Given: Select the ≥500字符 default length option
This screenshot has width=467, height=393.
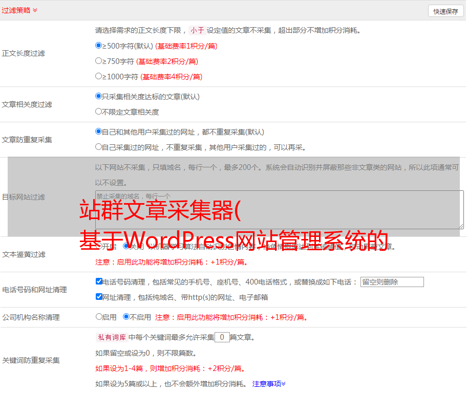Looking at the screenshot, I should click(98, 46).
